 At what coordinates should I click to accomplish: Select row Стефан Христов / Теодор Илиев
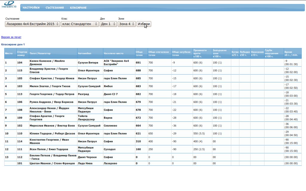coord(153,78)
